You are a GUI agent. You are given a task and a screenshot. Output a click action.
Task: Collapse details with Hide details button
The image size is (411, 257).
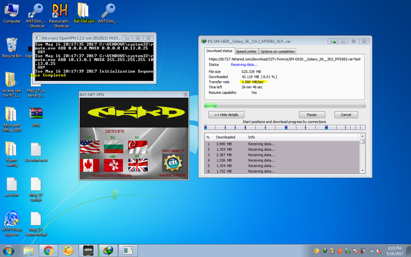(226, 115)
